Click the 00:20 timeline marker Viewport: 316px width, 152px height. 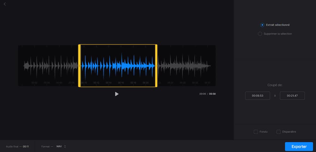[x=145, y=83]
